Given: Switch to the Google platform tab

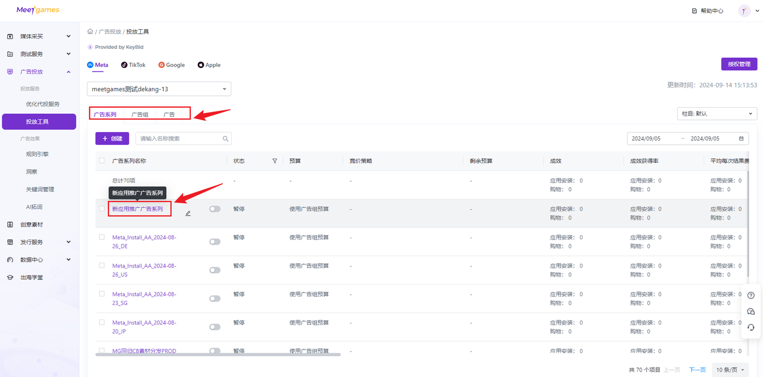Looking at the screenshot, I should tap(172, 65).
